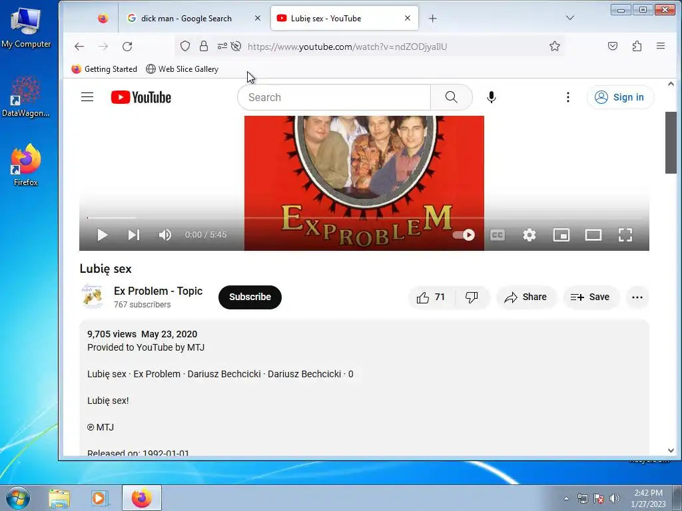Image resolution: width=682 pixels, height=511 pixels.
Task: Toggle closed captions in player
Action: (497, 235)
